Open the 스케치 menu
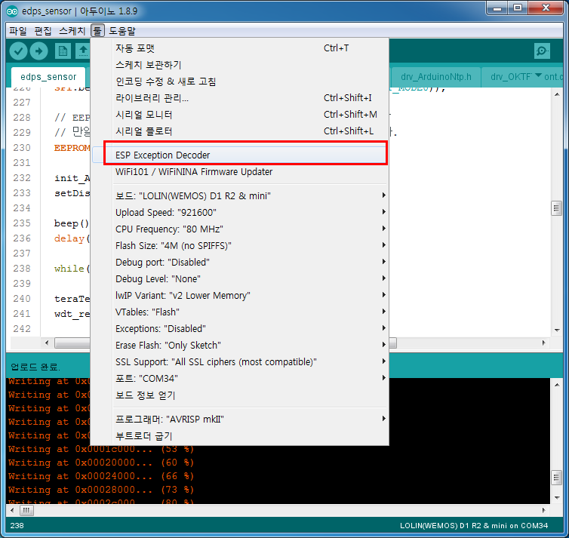The height and width of the screenshot is (538, 569). pos(72,31)
